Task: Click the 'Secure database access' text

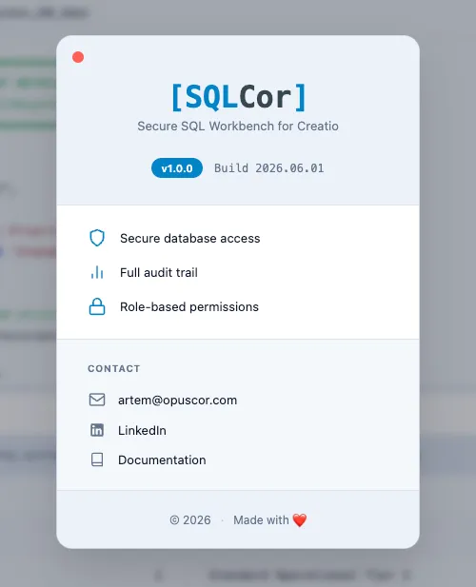Action: point(189,239)
